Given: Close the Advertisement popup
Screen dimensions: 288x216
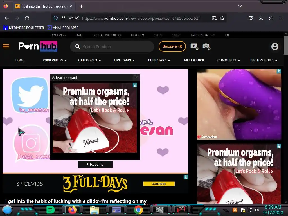Looking at the screenshot, I should click(x=136, y=77).
